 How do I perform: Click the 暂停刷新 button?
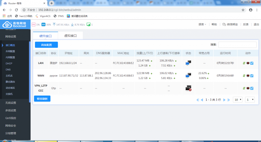pyautogui.click(x=42, y=99)
